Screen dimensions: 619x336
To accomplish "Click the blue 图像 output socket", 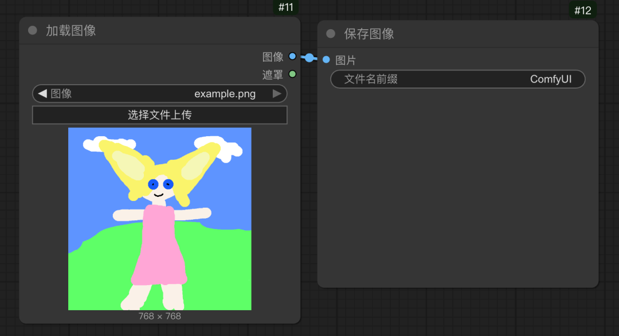I will click(x=292, y=57).
